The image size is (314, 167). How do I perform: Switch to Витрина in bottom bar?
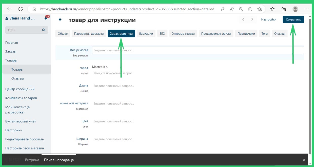tap(32, 160)
